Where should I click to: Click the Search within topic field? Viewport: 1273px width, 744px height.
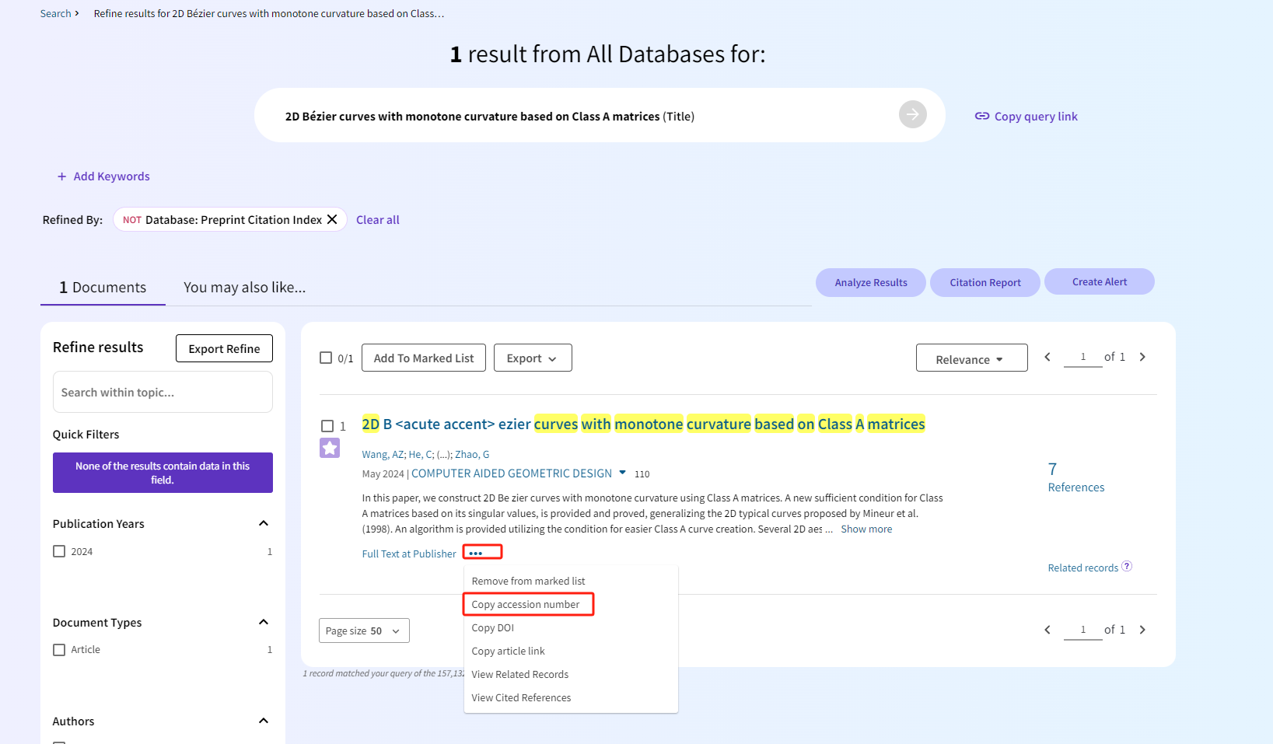pyautogui.click(x=163, y=393)
